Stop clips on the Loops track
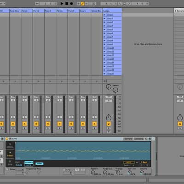 105,81
